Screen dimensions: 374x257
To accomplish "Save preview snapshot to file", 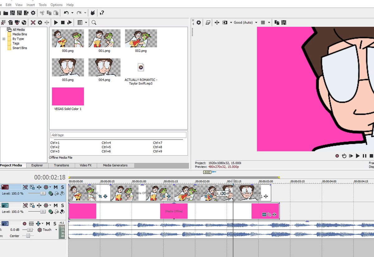I will (x=284, y=22).
